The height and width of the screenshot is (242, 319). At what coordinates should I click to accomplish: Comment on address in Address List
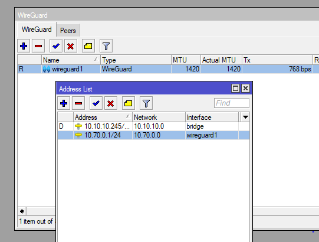(128, 103)
